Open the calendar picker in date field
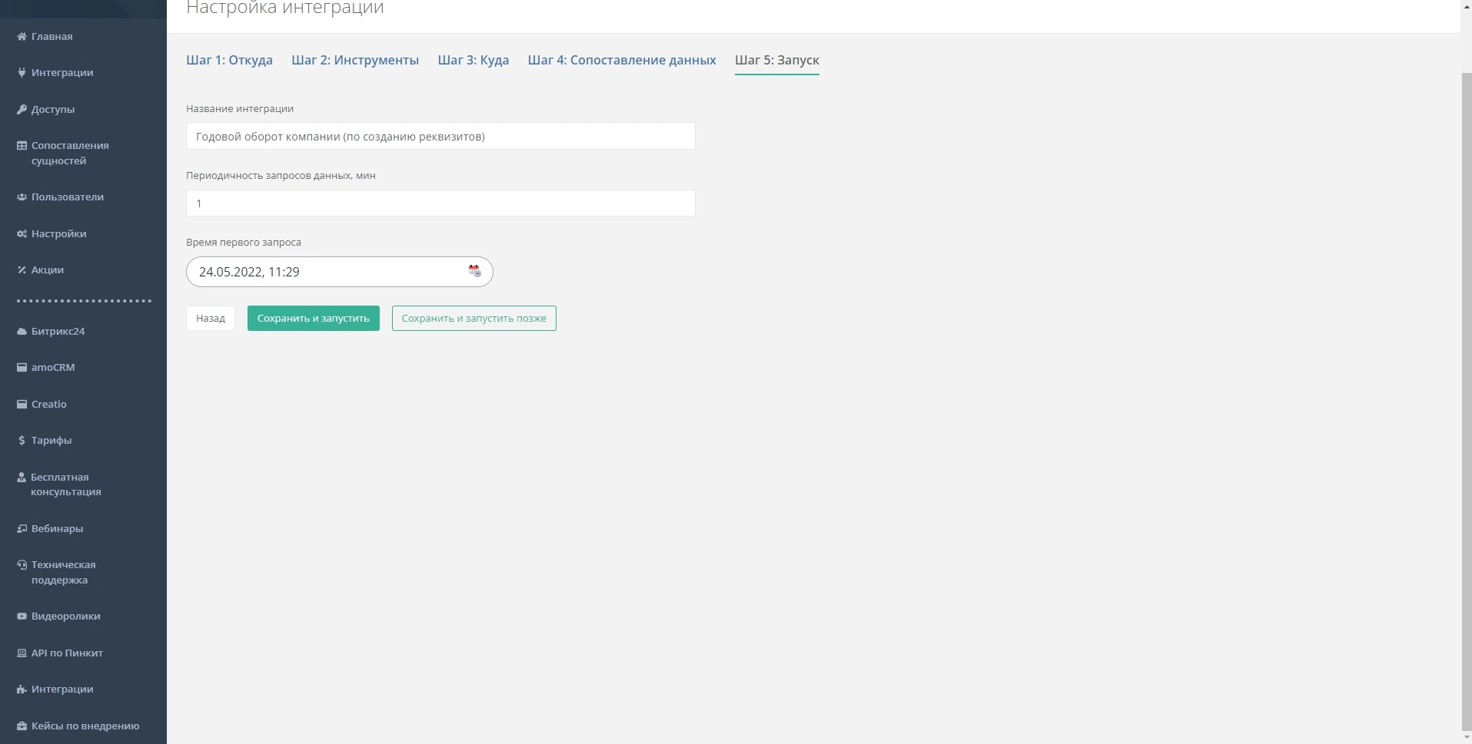The width and height of the screenshot is (1472, 744). [474, 271]
